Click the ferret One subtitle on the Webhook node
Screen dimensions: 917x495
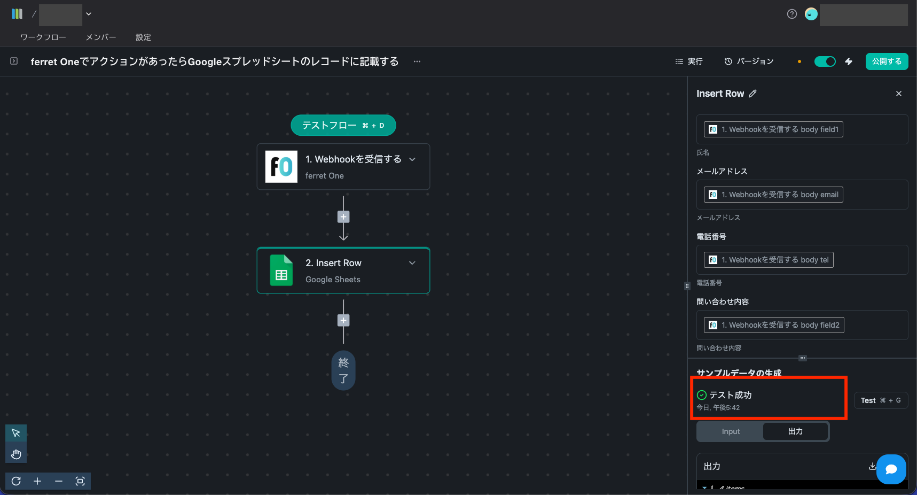point(325,176)
